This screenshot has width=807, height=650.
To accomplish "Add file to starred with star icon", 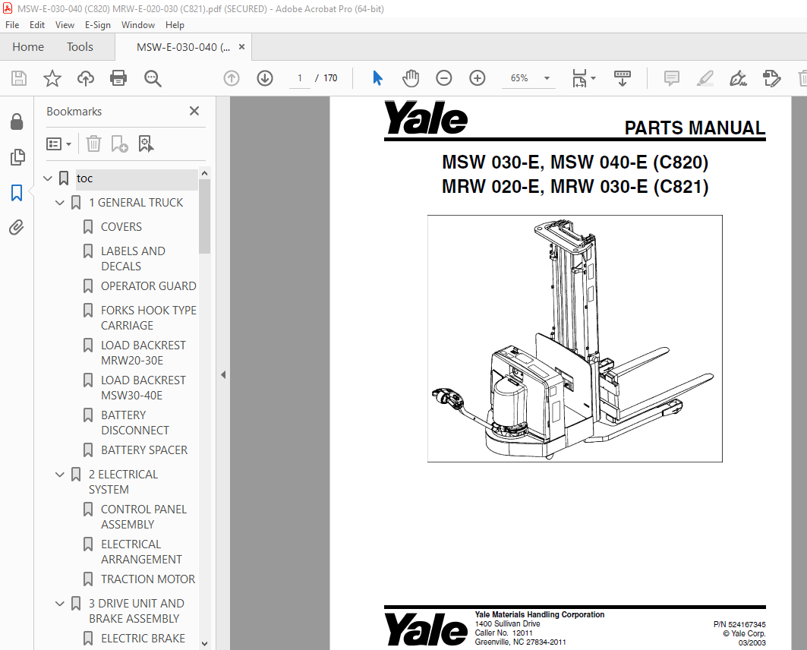I will (x=52, y=78).
